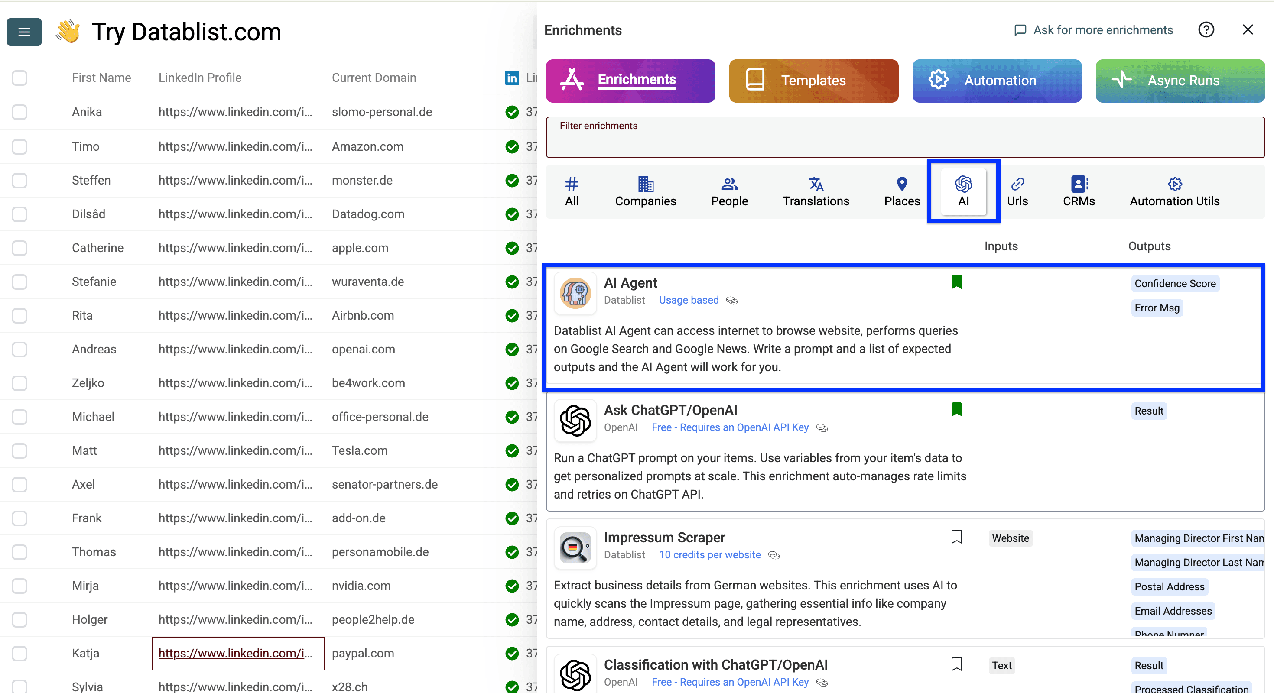
Task: Switch to the Templates tab
Action: coord(813,81)
